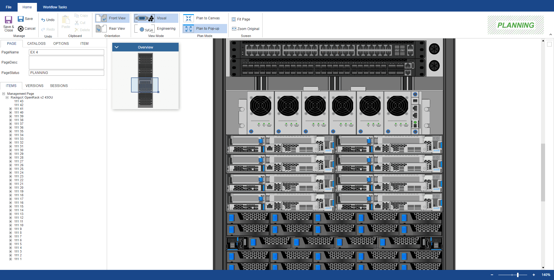Click the Cut scissors icon

tap(77, 23)
